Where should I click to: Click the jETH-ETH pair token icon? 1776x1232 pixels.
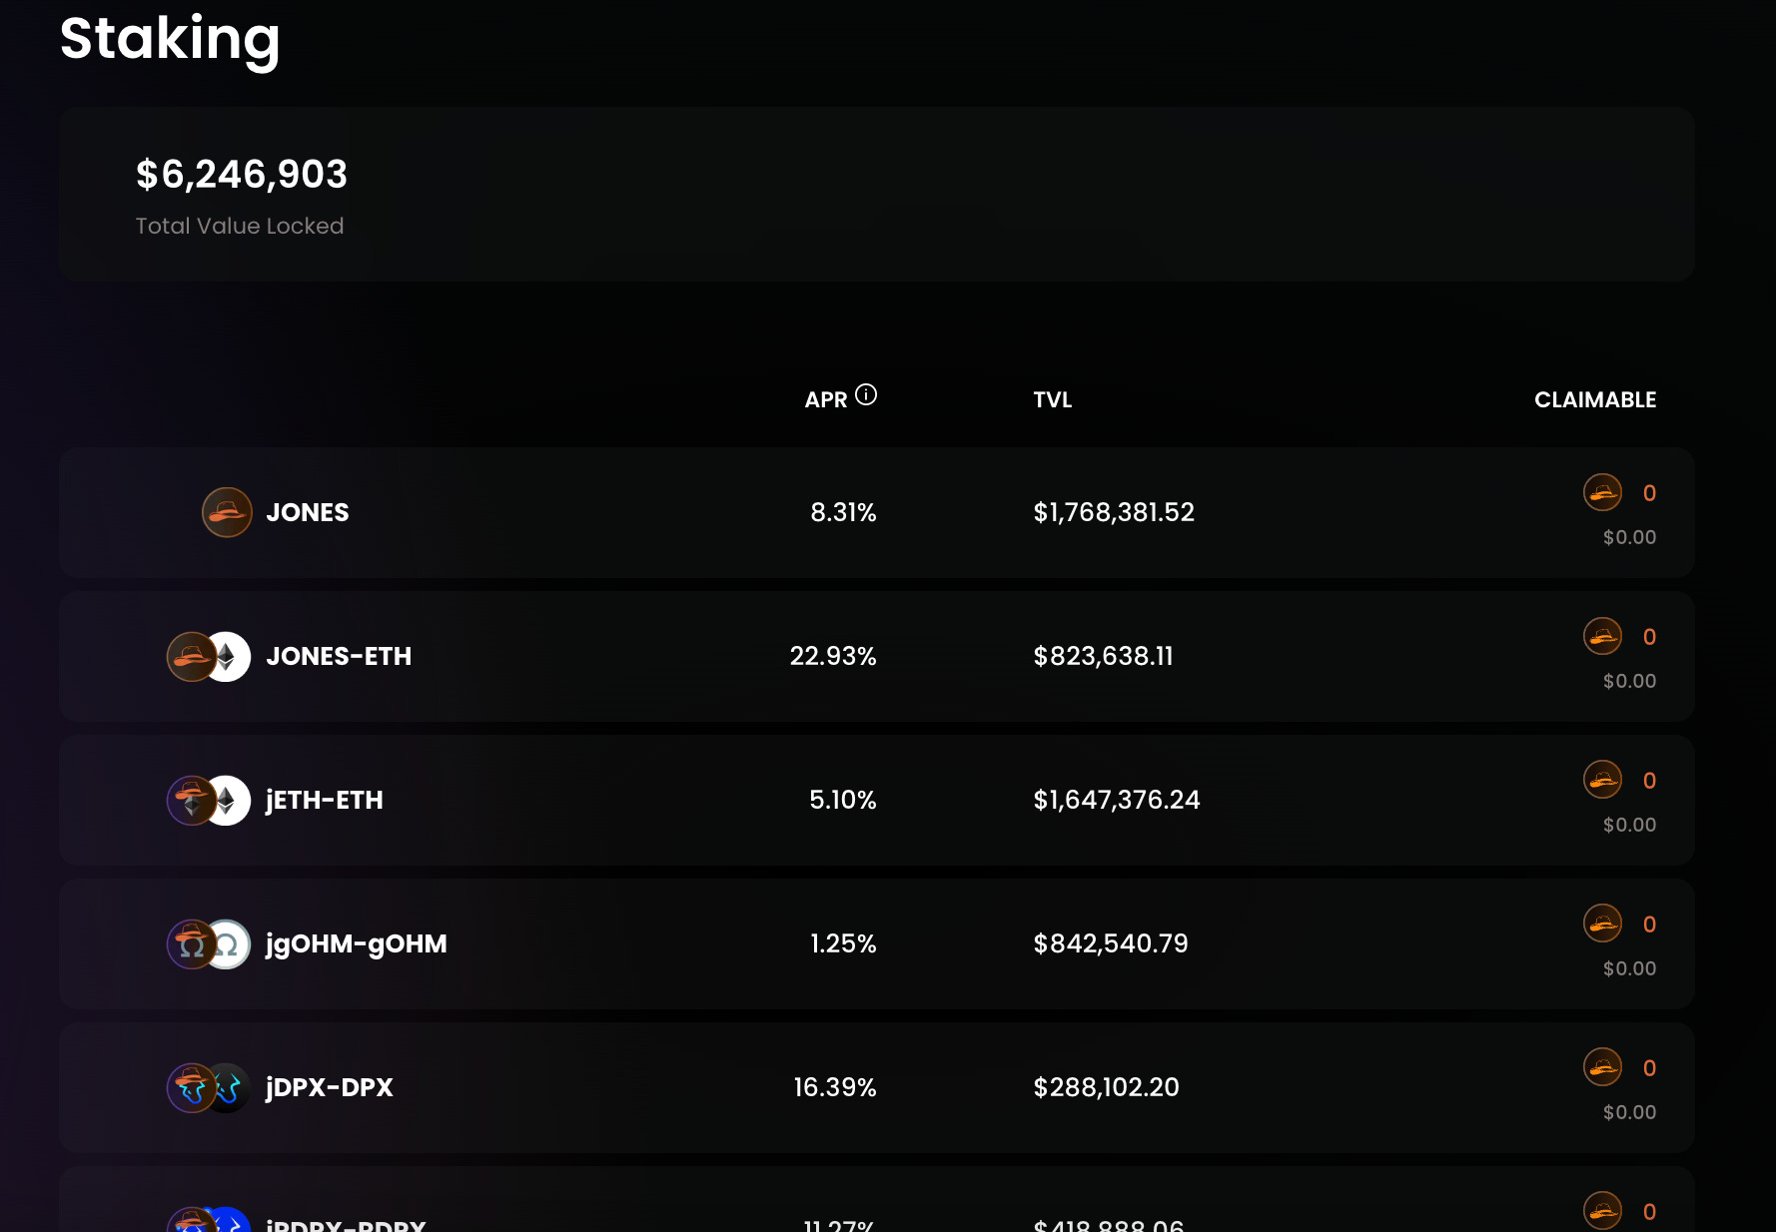click(x=209, y=800)
